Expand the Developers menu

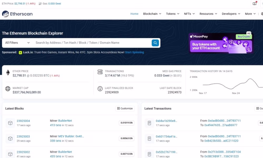[x=231, y=14]
